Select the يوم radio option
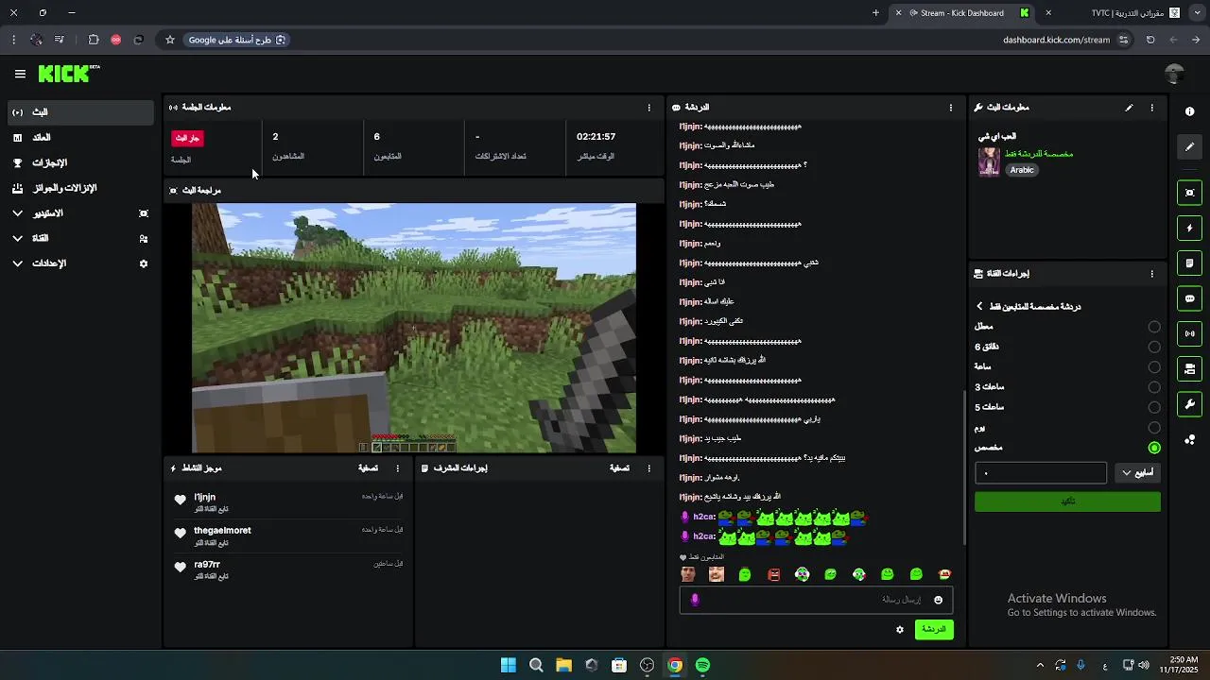 (x=1154, y=428)
